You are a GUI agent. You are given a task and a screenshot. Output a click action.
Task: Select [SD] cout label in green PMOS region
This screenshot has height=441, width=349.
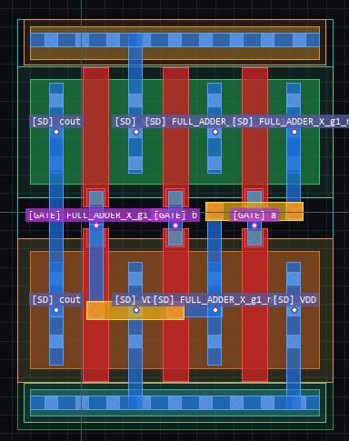(56, 122)
